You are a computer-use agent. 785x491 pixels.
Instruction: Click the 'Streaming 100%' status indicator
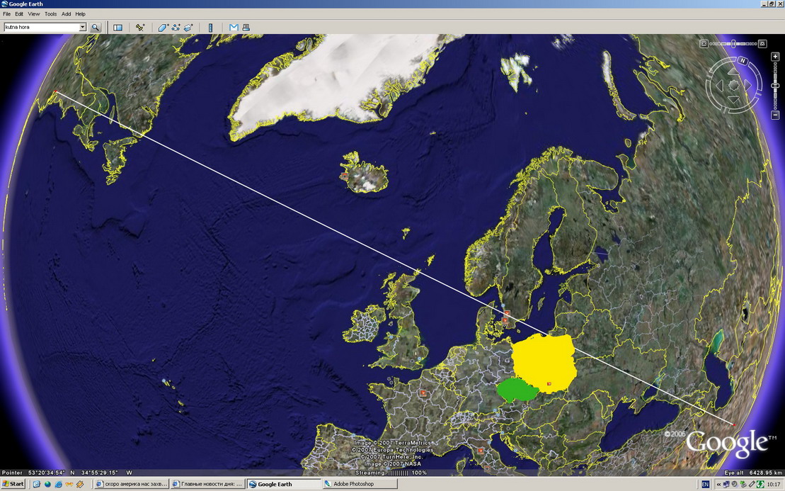[x=391, y=473]
